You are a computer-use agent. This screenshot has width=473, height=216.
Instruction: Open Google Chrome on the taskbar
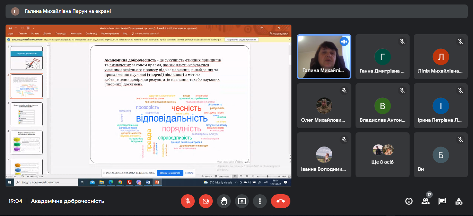pyautogui.click(x=120, y=182)
